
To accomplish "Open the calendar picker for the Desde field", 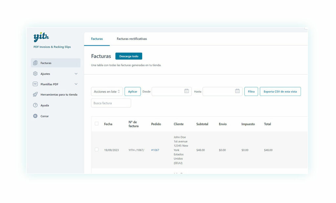I will 187,91.
